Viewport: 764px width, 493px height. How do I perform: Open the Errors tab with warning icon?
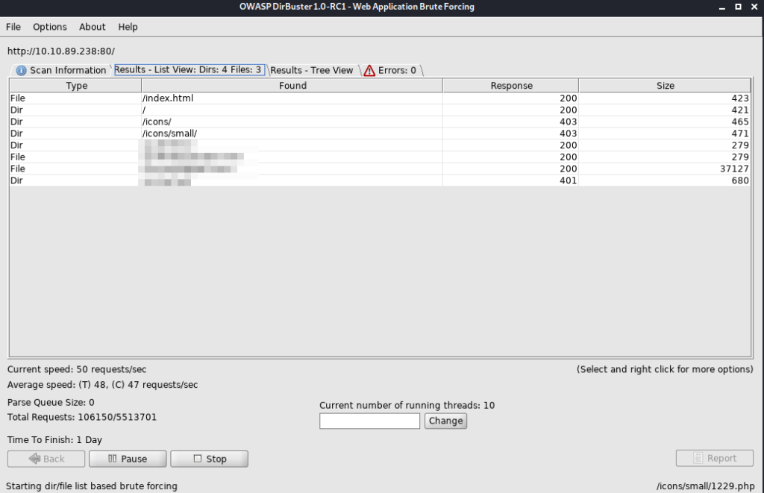[390, 70]
